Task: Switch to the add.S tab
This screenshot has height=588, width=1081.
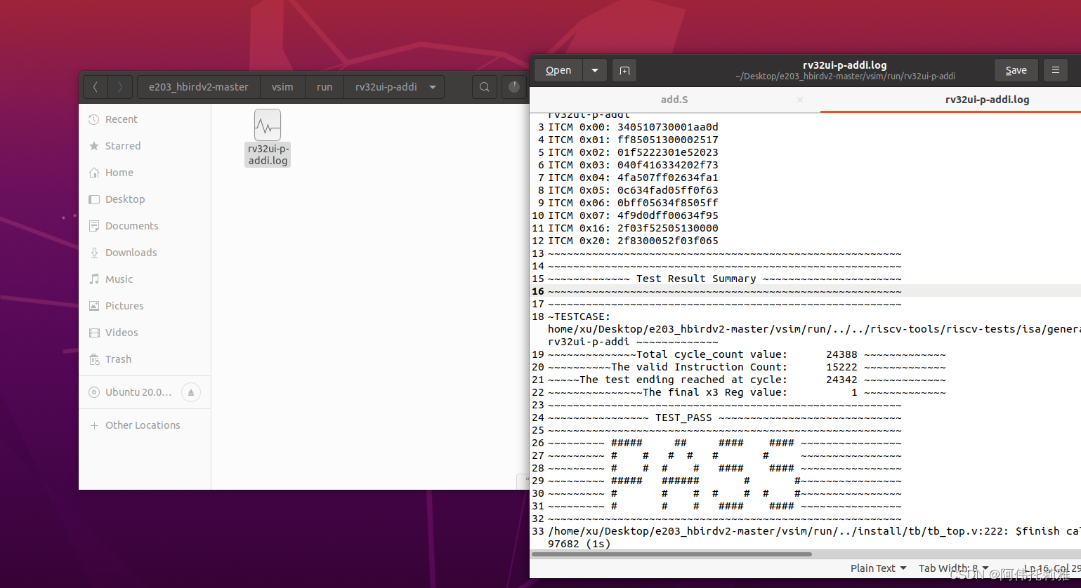Action: [674, 100]
